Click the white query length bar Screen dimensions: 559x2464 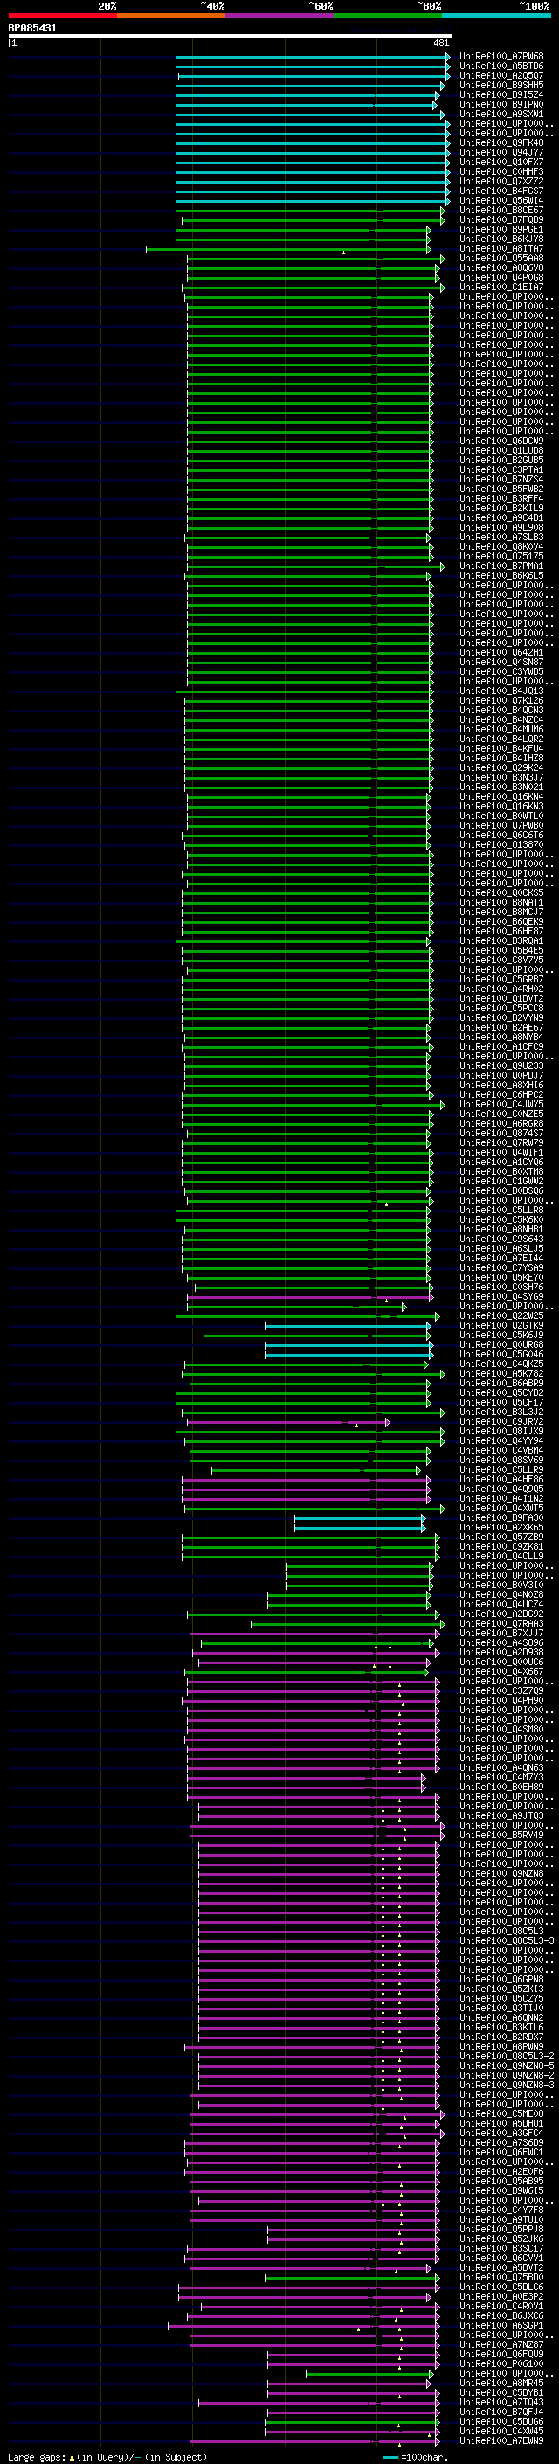[231, 37]
